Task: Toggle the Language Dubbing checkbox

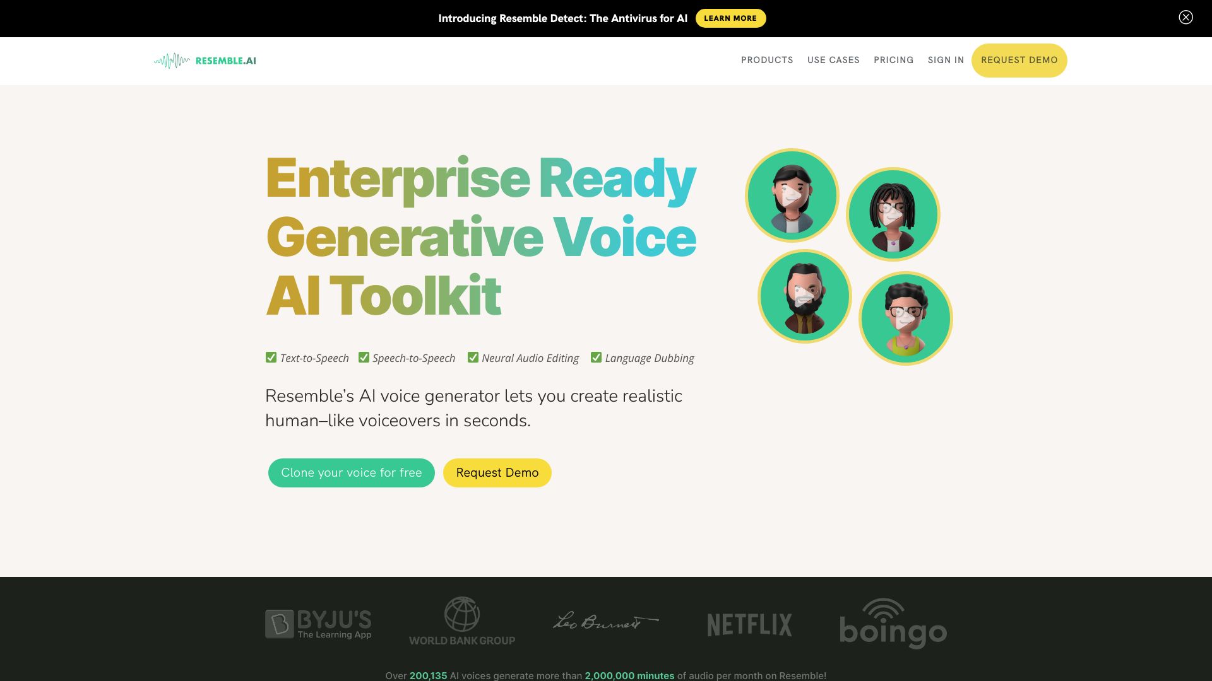Action: pyautogui.click(x=597, y=357)
